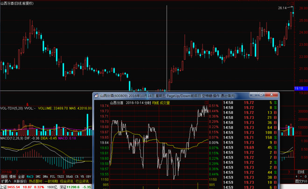Click tick row 14:59 19.71 158 S
Viewport: 308px width, 189px height.
point(250,138)
